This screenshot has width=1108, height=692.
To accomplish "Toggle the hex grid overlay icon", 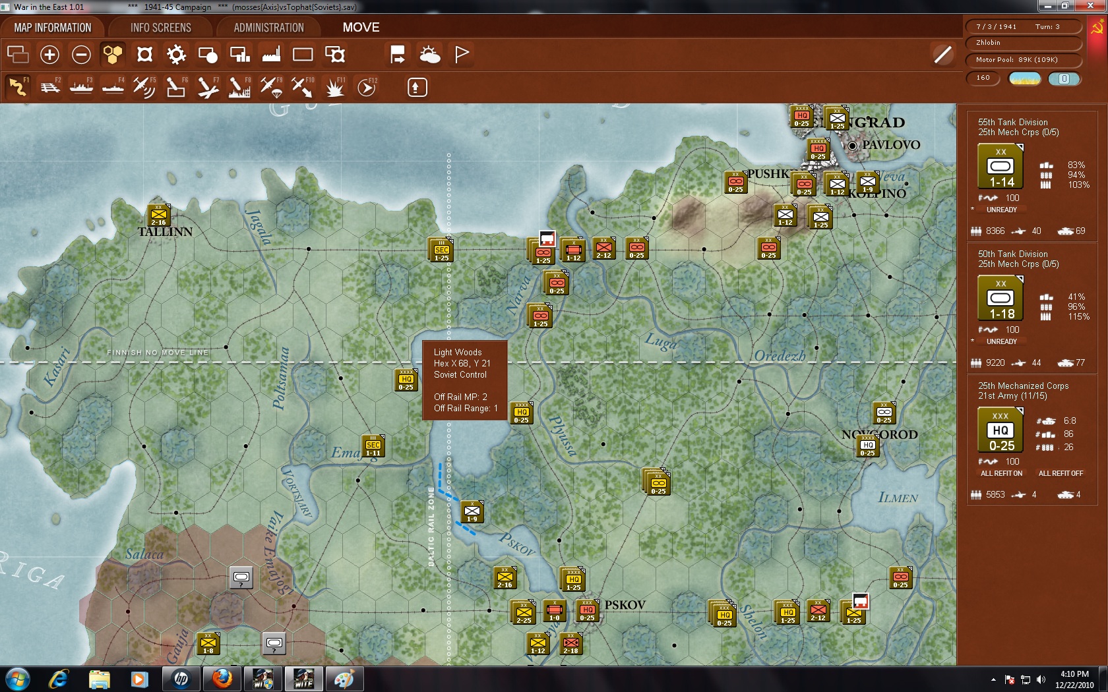I will point(113,54).
